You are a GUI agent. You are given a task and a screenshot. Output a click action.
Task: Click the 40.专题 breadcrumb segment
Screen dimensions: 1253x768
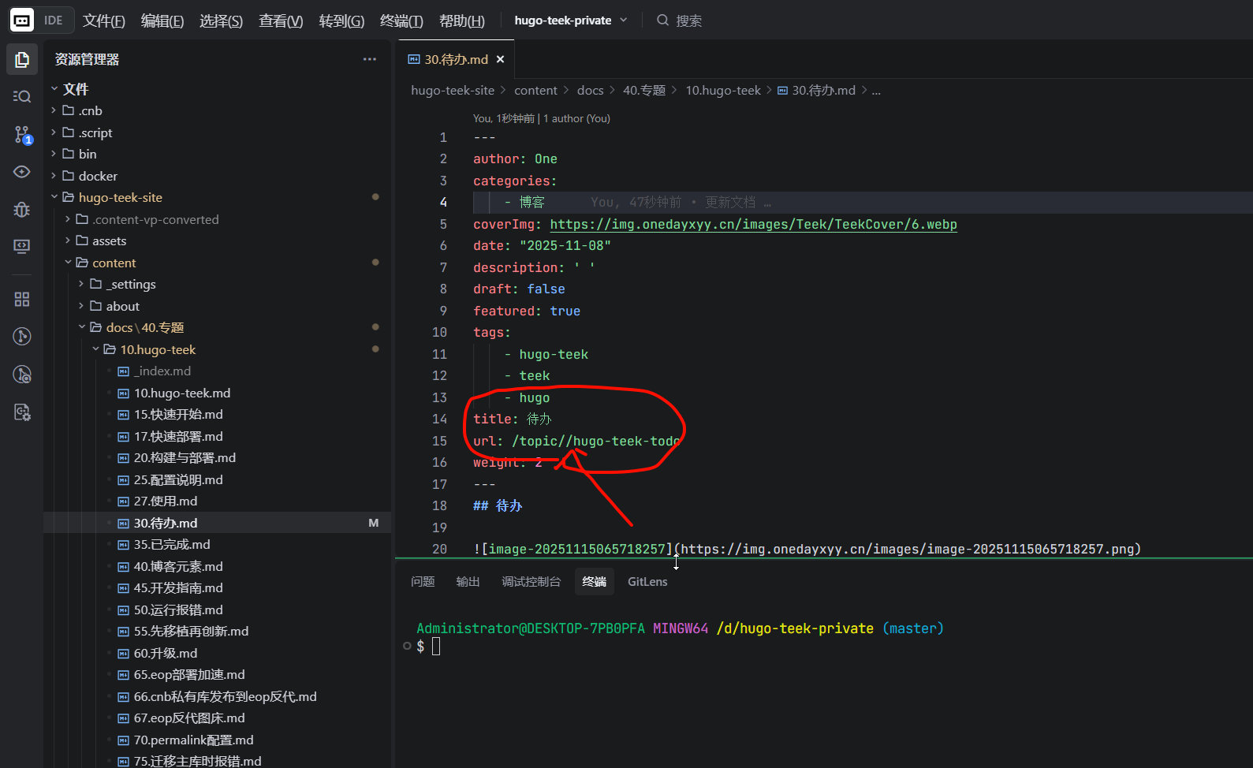(x=643, y=91)
